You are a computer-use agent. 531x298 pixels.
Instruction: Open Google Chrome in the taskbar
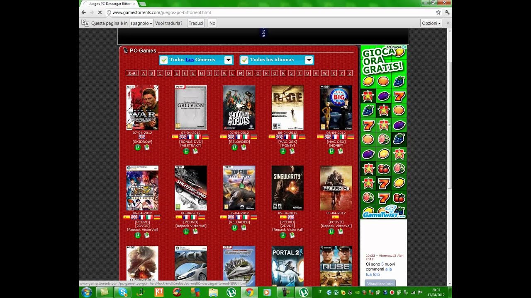coord(249,292)
